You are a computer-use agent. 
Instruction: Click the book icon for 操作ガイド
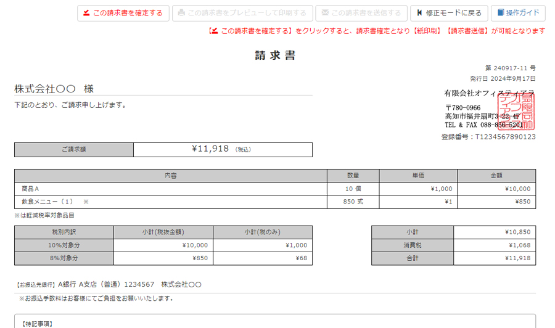point(499,13)
